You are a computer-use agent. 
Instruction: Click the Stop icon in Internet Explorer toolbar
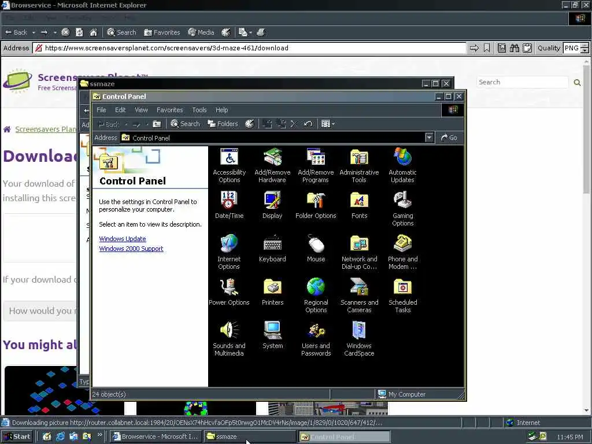(65, 32)
